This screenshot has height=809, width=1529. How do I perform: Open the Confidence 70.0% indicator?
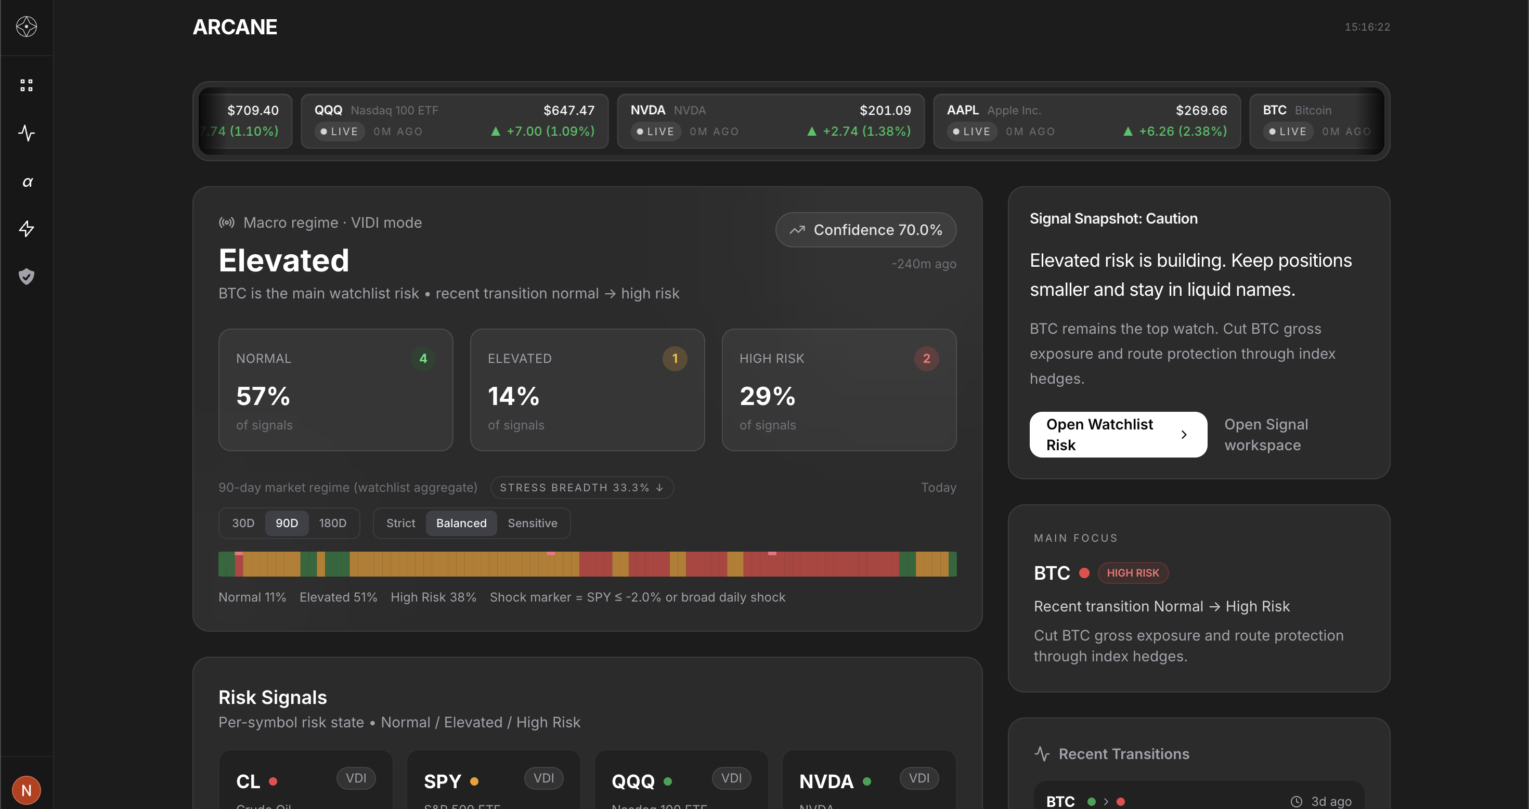click(x=865, y=230)
